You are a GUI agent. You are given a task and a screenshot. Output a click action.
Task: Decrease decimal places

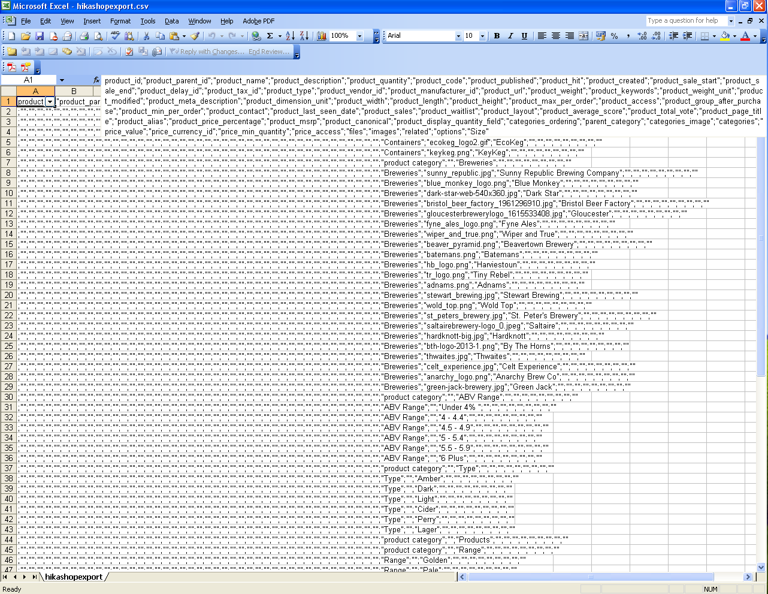point(656,36)
